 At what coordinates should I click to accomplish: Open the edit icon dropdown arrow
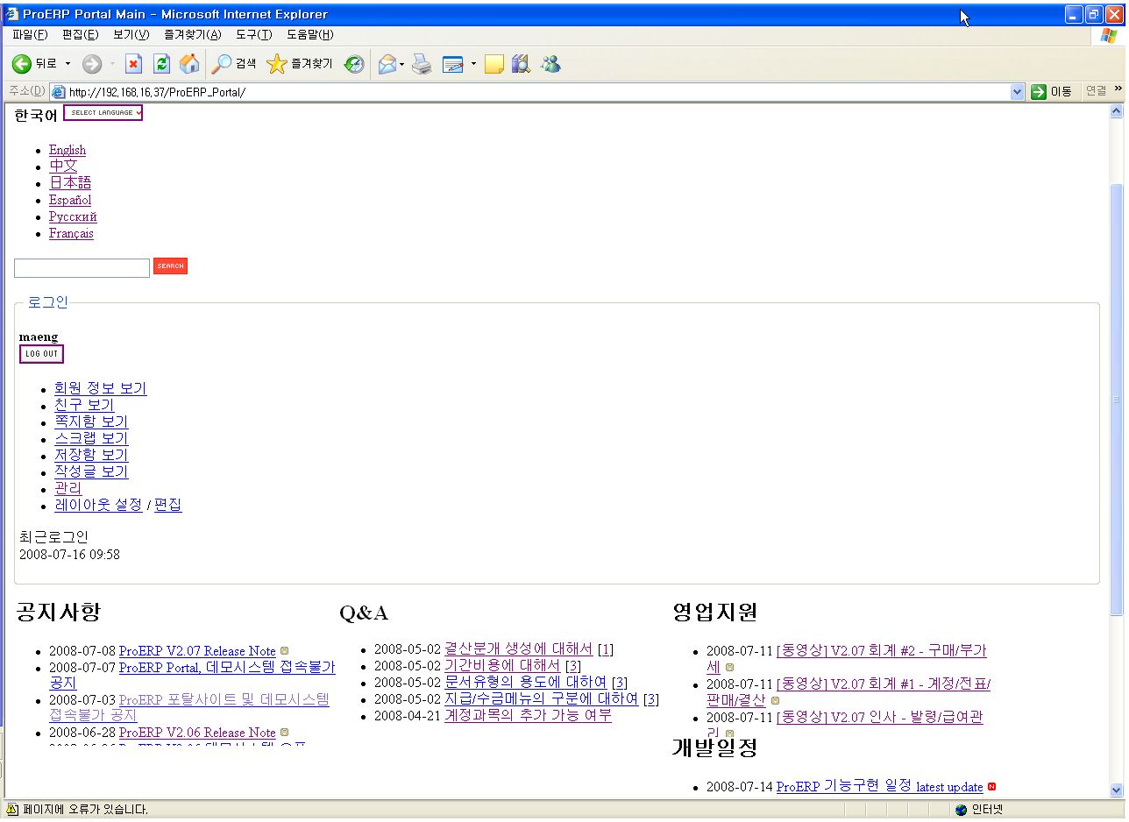tap(473, 64)
